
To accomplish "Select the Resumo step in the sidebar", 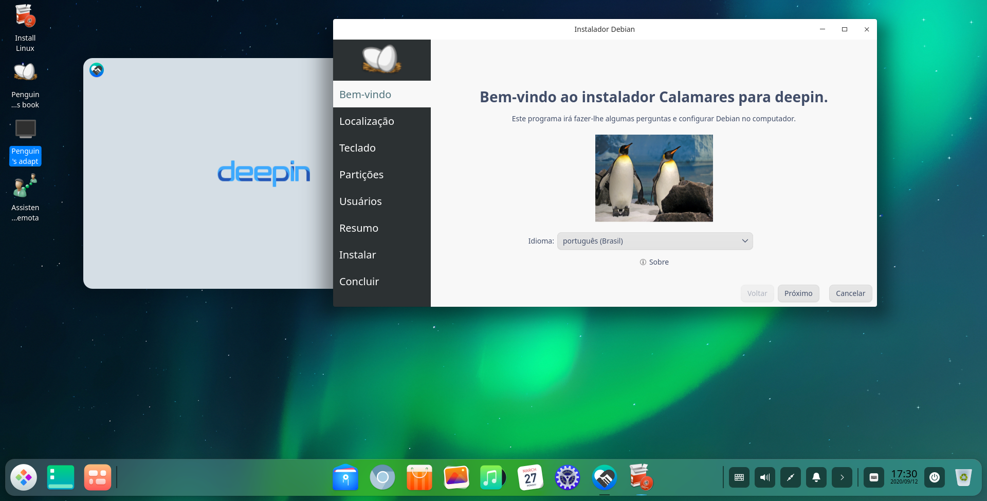I will click(382, 228).
